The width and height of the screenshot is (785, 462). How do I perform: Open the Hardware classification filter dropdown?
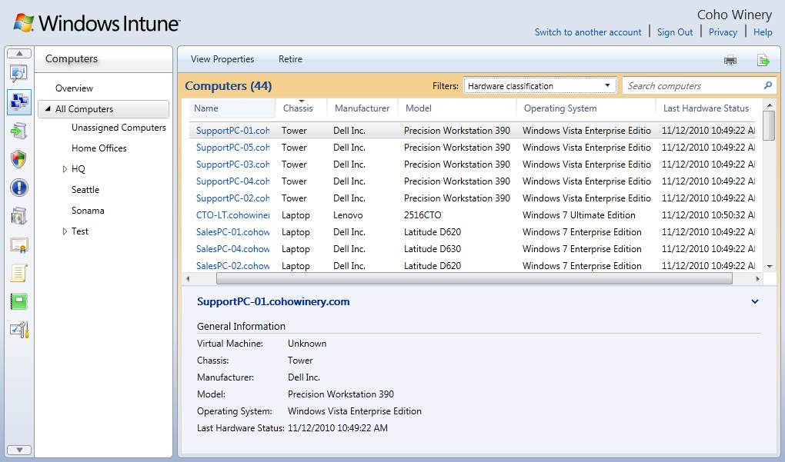tap(539, 86)
